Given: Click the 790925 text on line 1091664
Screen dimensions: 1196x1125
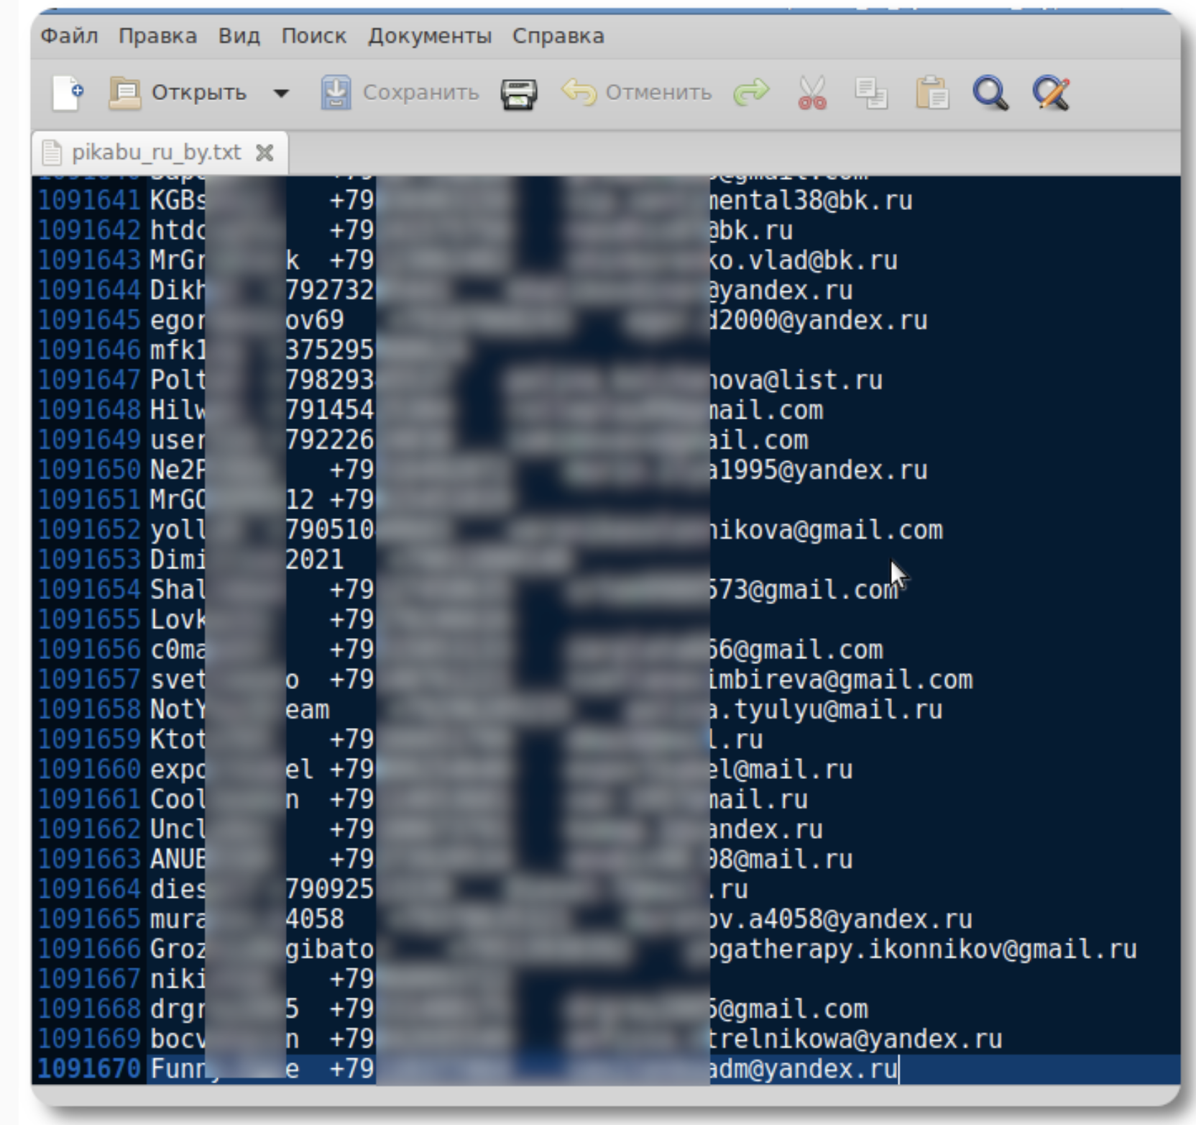Looking at the screenshot, I should (x=330, y=890).
